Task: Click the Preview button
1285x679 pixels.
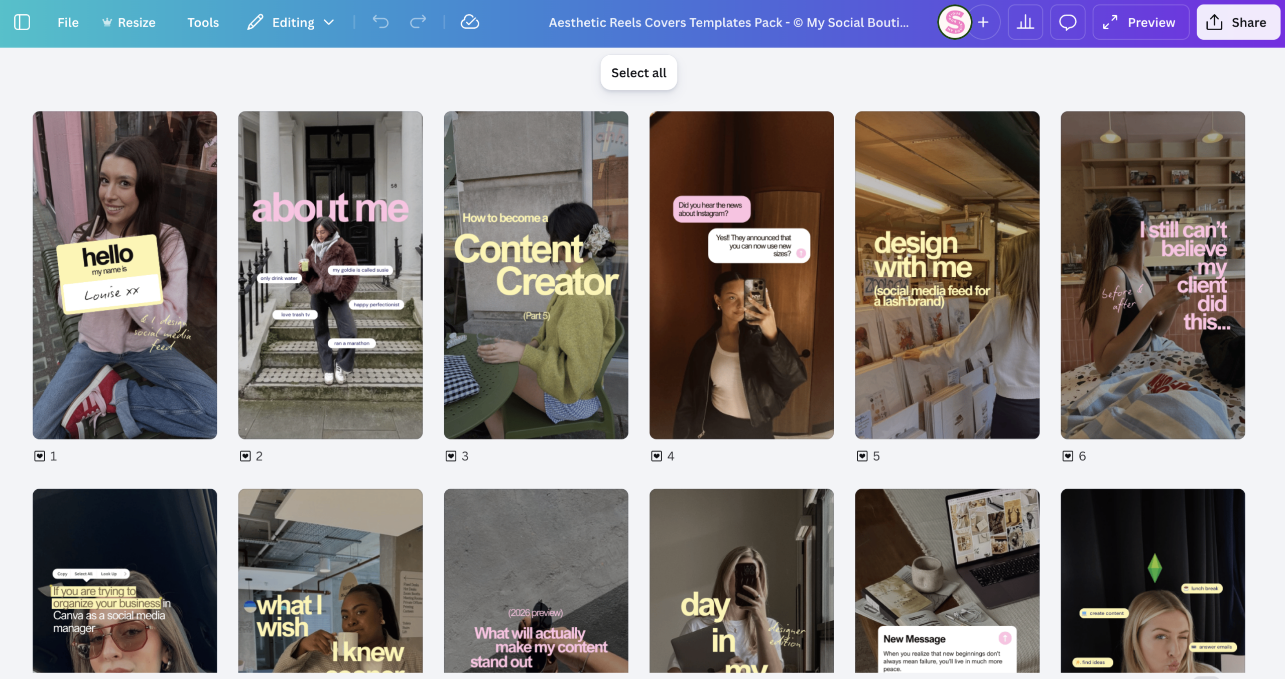Action: [x=1140, y=22]
